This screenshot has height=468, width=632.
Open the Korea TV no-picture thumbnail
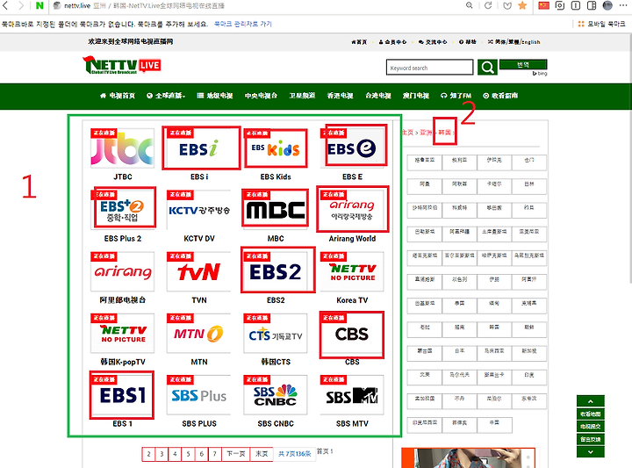[352, 271]
